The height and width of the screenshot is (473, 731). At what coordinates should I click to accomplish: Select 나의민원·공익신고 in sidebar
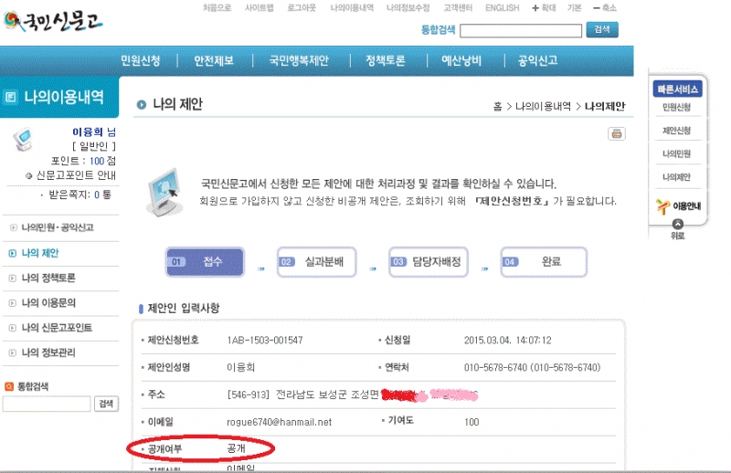58,227
